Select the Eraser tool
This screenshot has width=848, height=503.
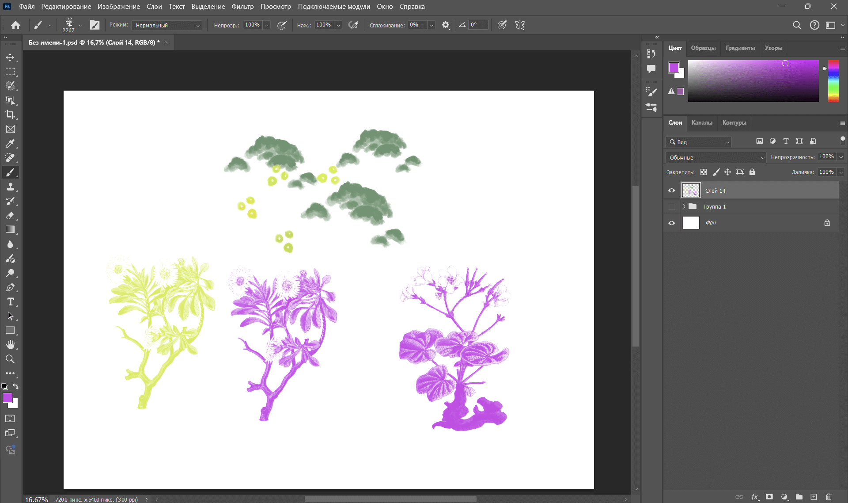(10, 215)
